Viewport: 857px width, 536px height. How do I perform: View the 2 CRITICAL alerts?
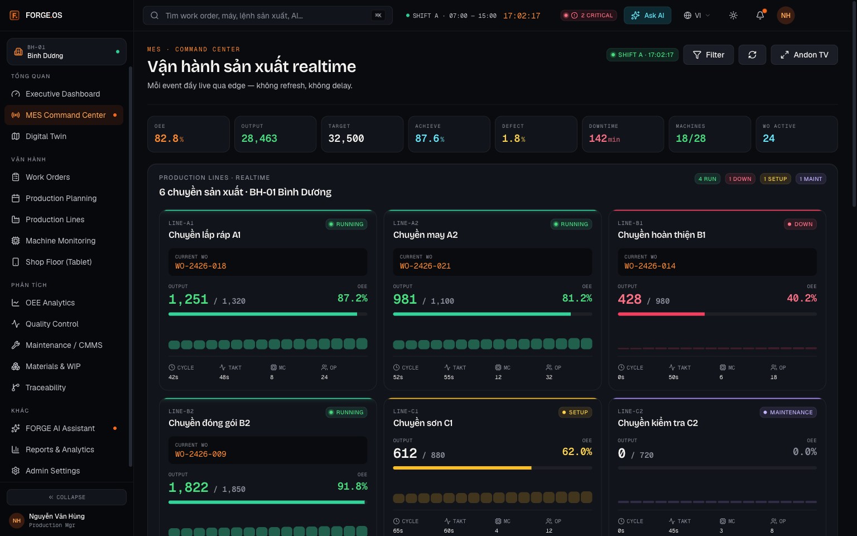pos(589,16)
